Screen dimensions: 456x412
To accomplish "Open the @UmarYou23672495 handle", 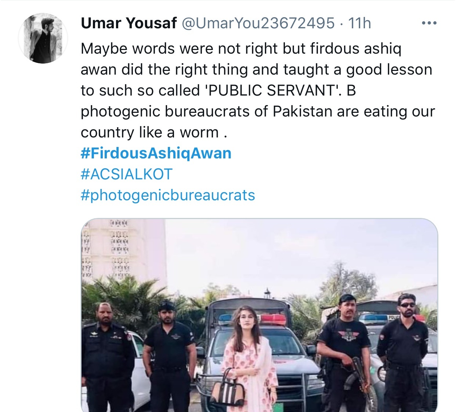I will (x=258, y=23).
